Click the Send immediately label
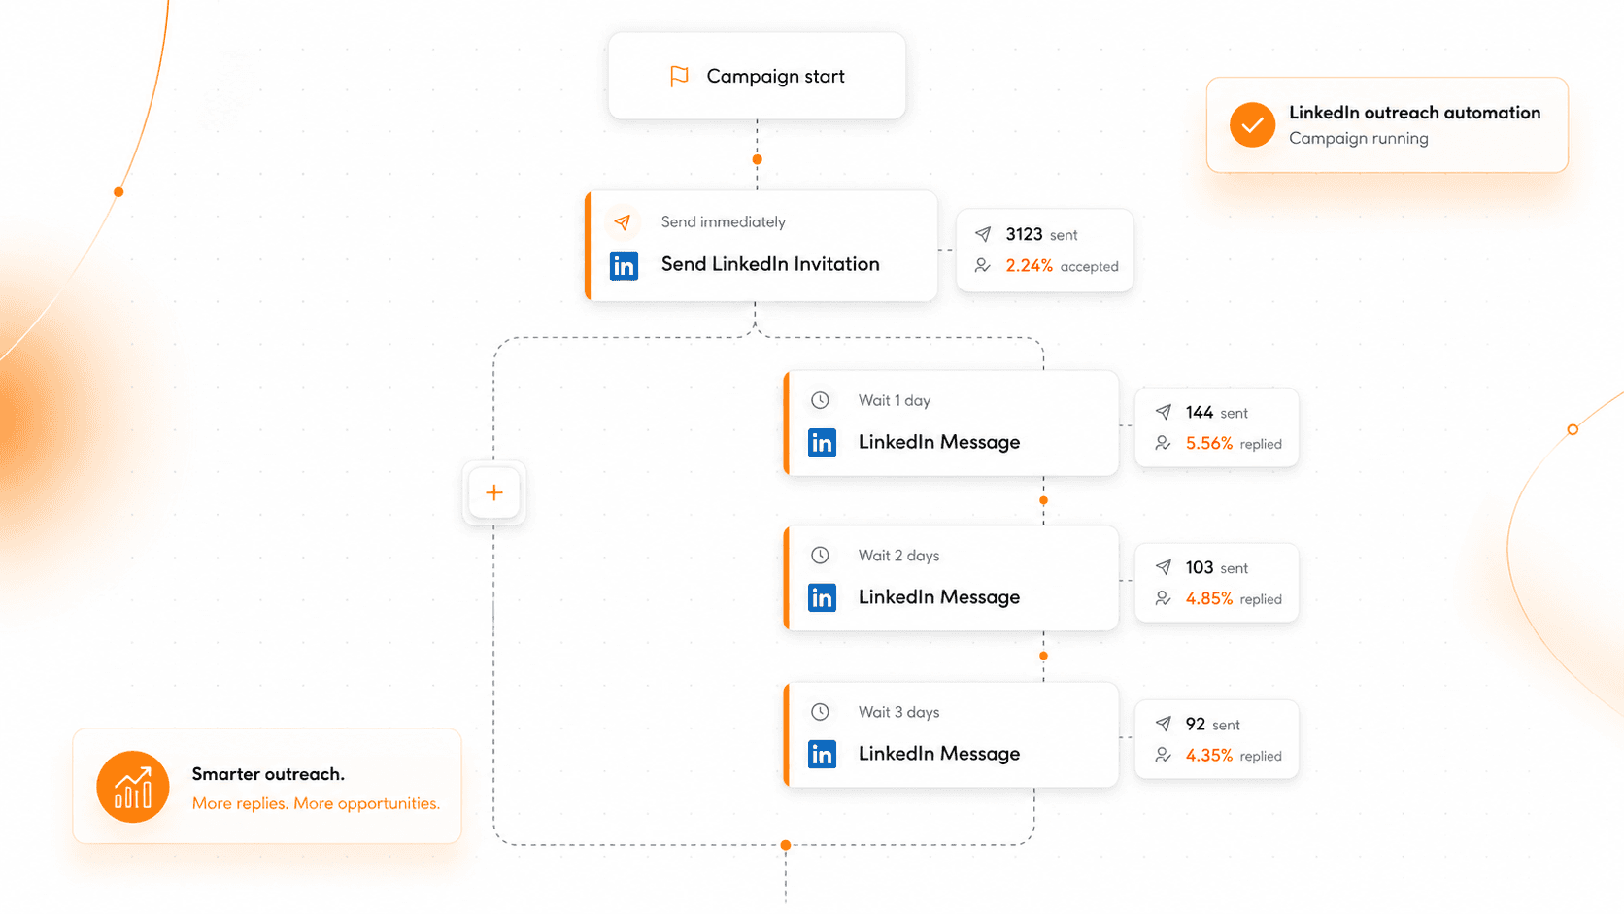The image size is (1624, 914). (x=723, y=221)
